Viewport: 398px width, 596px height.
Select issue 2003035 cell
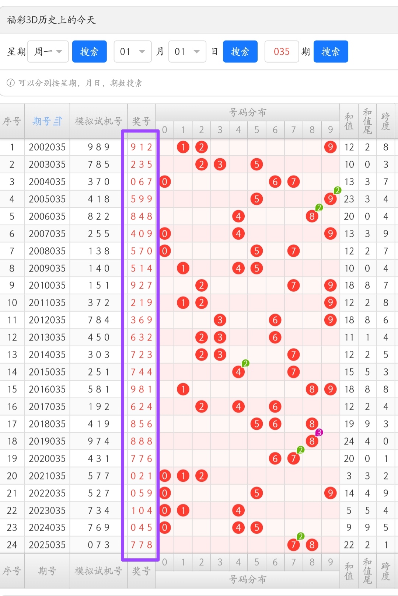[x=47, y=164]
